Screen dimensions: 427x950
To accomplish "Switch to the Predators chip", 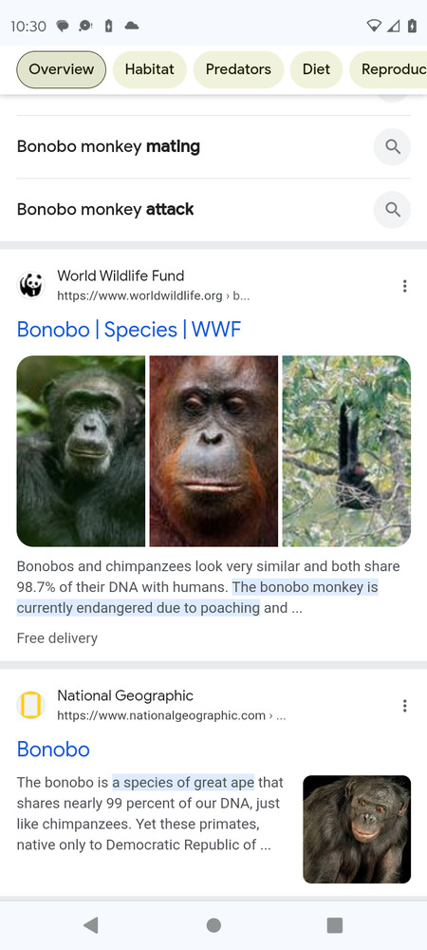I will pyautogui.click(x=238, y=69).
